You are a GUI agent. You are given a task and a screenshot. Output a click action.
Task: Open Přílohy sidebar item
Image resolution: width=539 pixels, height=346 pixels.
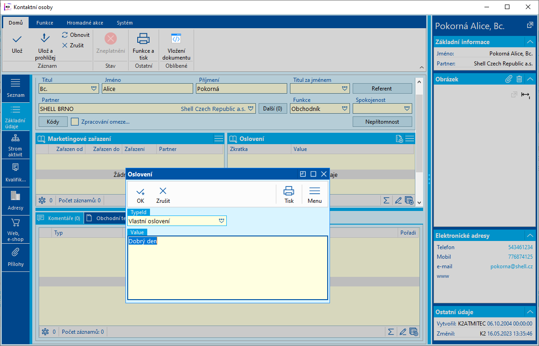[x=15, y=258]
